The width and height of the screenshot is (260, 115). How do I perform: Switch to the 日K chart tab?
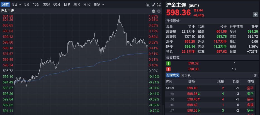tap(67, 4)
